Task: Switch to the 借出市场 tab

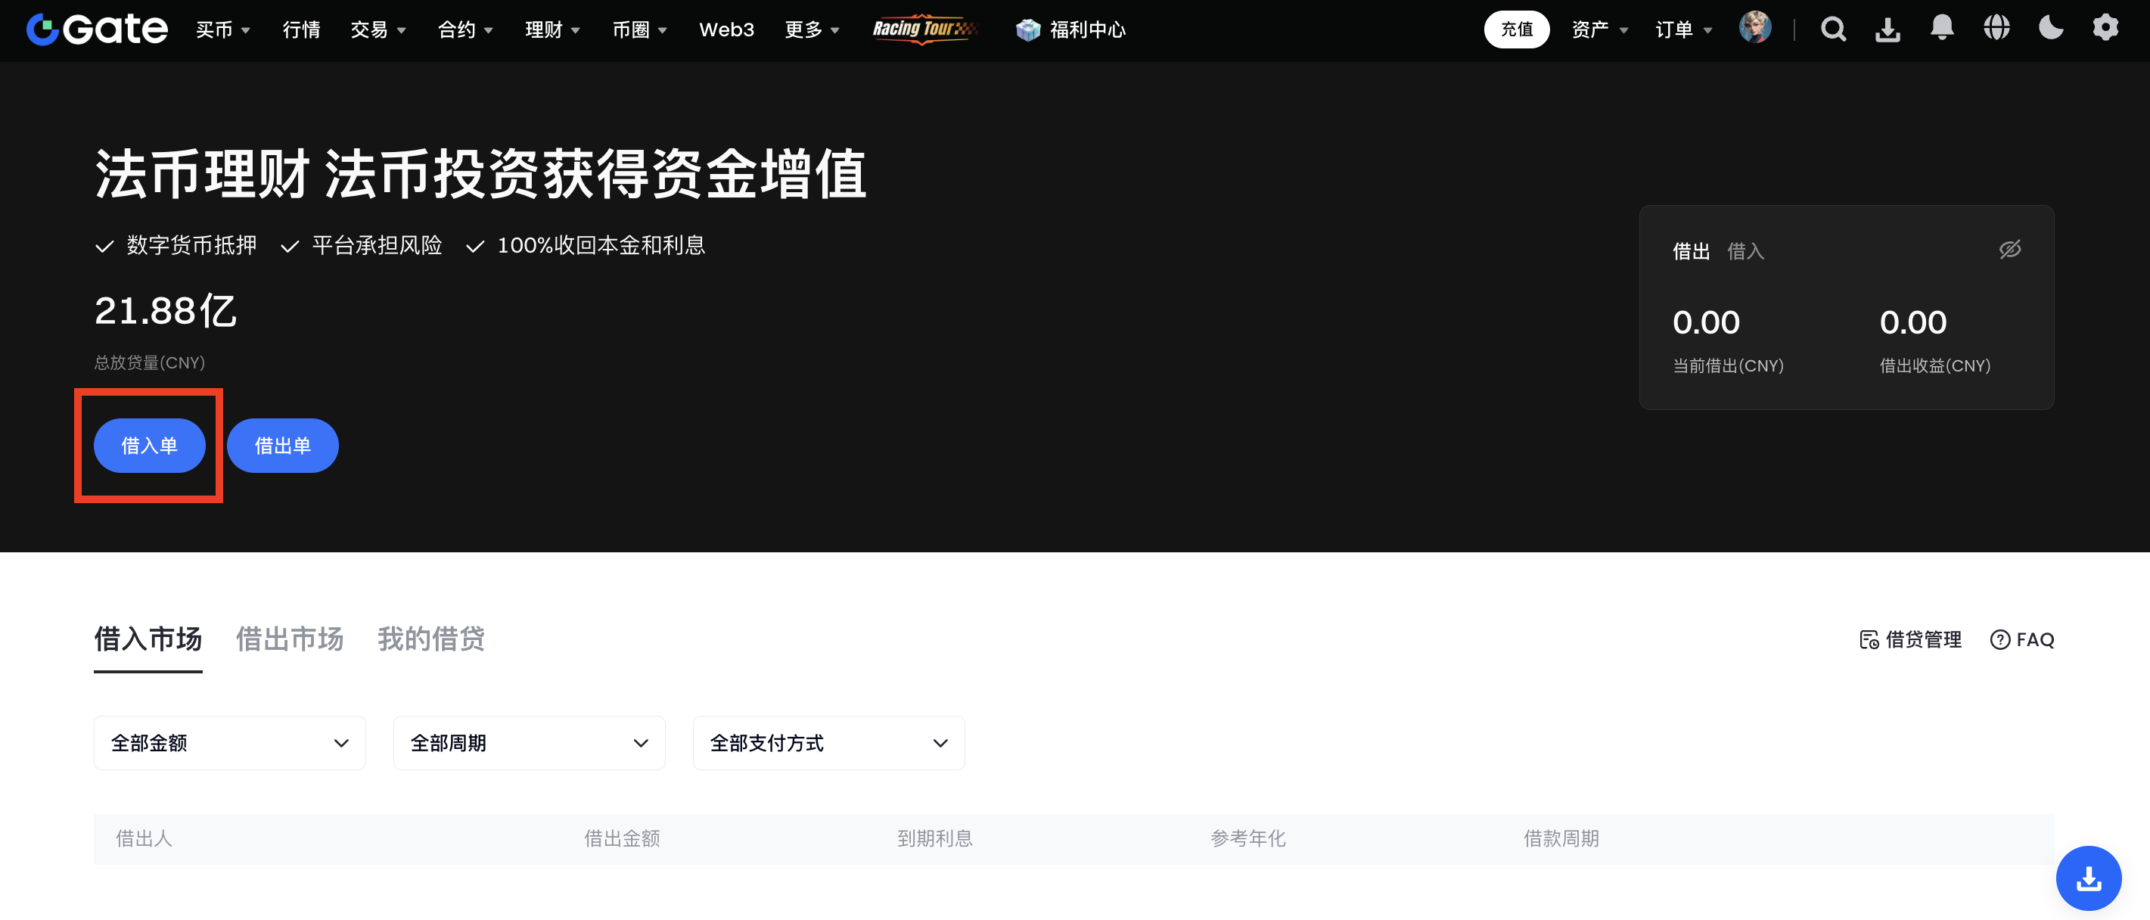Action: pos(290,639)
